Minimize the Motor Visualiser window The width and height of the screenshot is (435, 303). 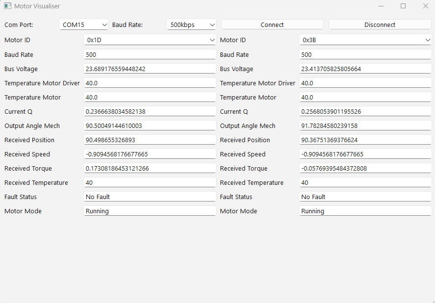[x=382, y=6]
